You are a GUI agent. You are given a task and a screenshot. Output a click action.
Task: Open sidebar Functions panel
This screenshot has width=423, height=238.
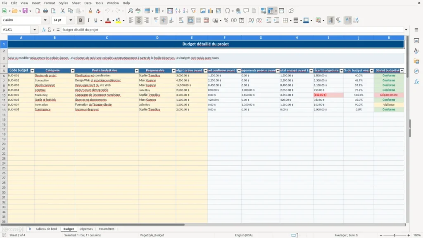pyautogui.click(x=416, y=81)
